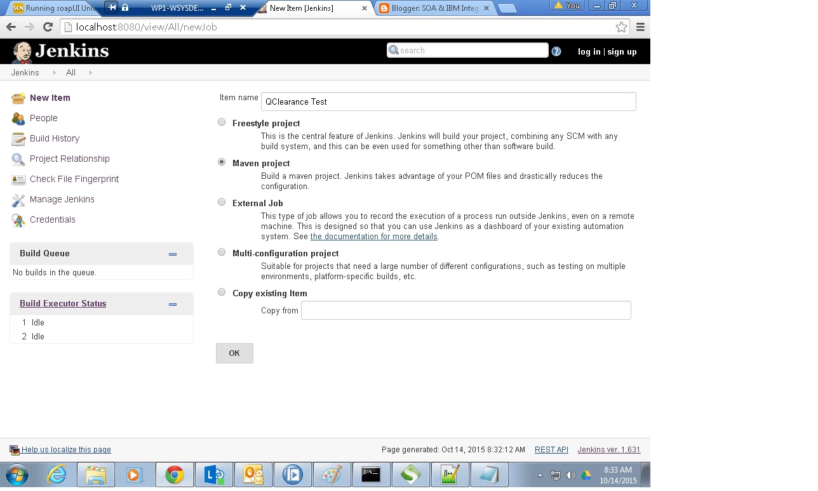Viewport: 818px width, 491px height.
Task: Bookmark this page with star icon
Action: pos(621,27)
